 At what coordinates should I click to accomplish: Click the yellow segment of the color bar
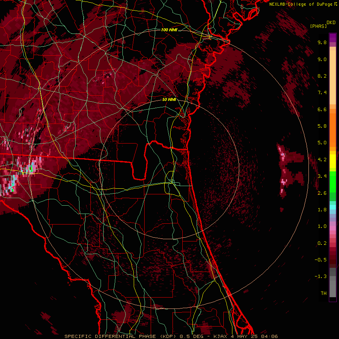point(333,161)
